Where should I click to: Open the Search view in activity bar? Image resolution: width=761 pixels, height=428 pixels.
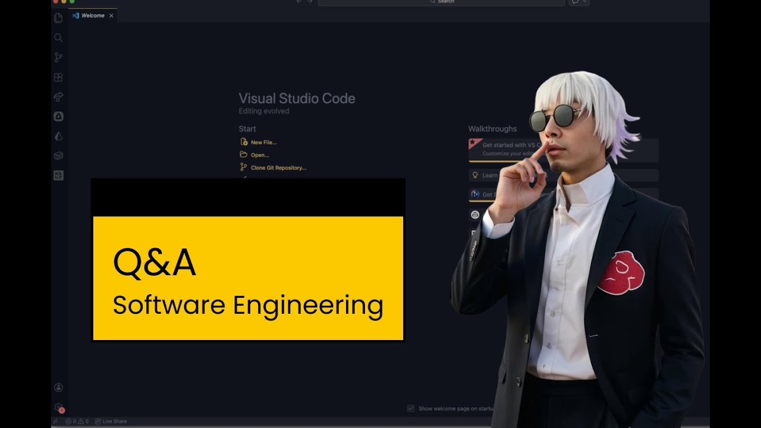pos(58,37)
